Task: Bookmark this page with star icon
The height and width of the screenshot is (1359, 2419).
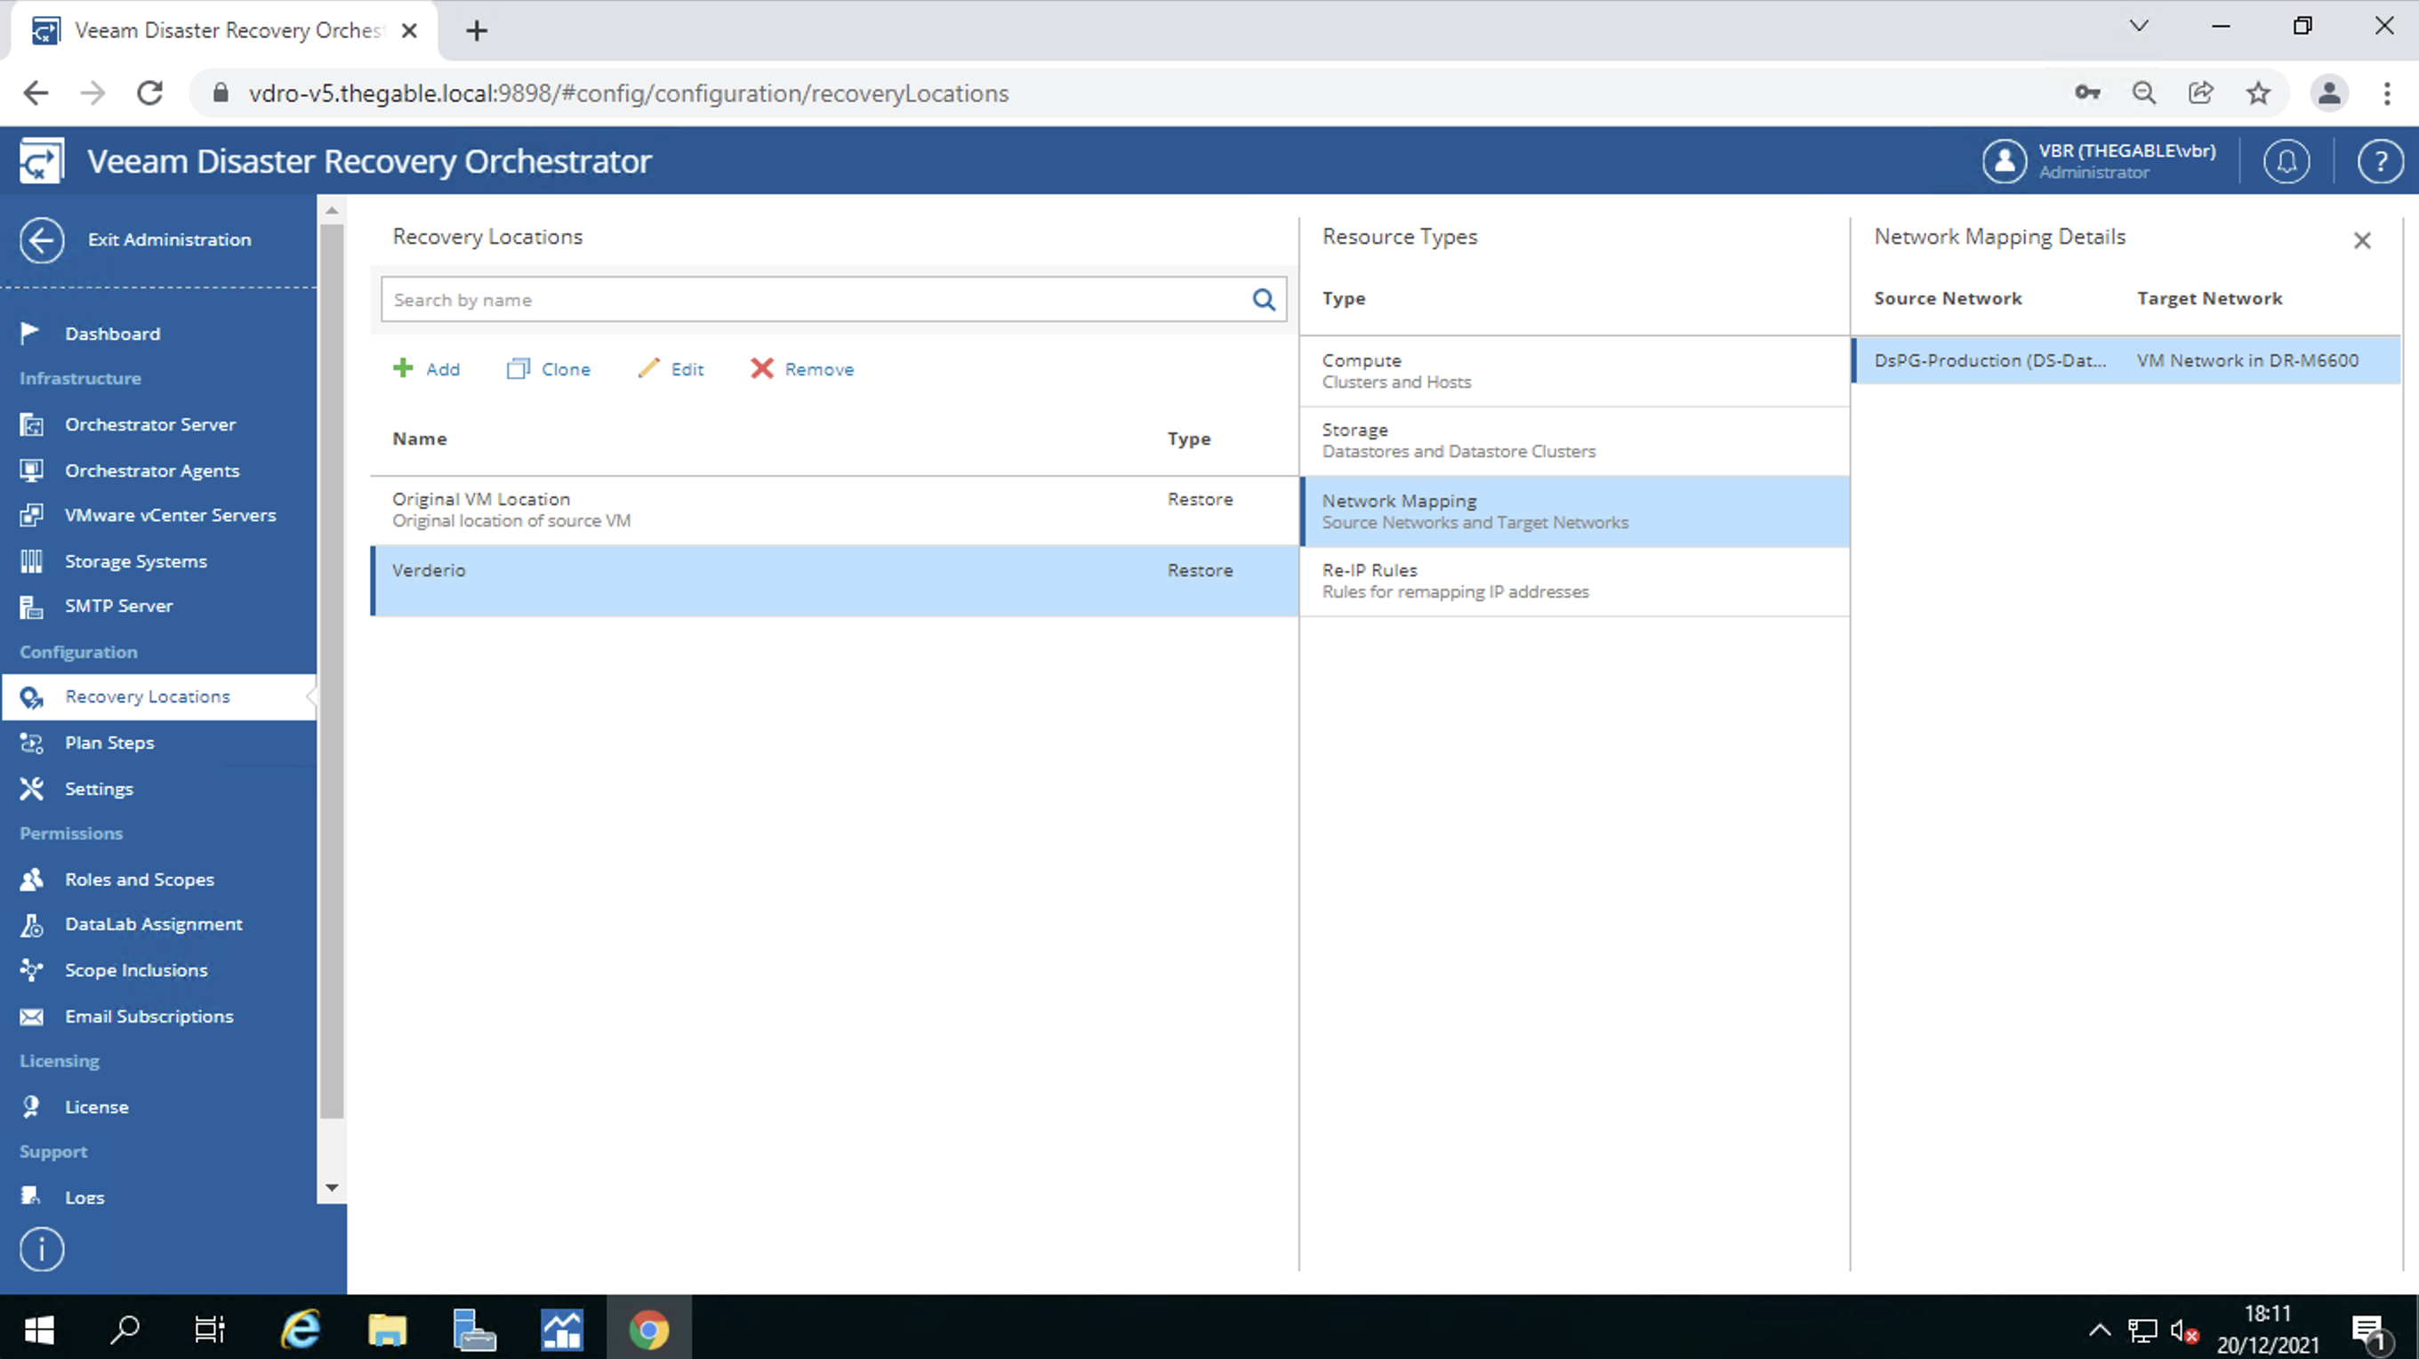Action: pos(2257,93)
